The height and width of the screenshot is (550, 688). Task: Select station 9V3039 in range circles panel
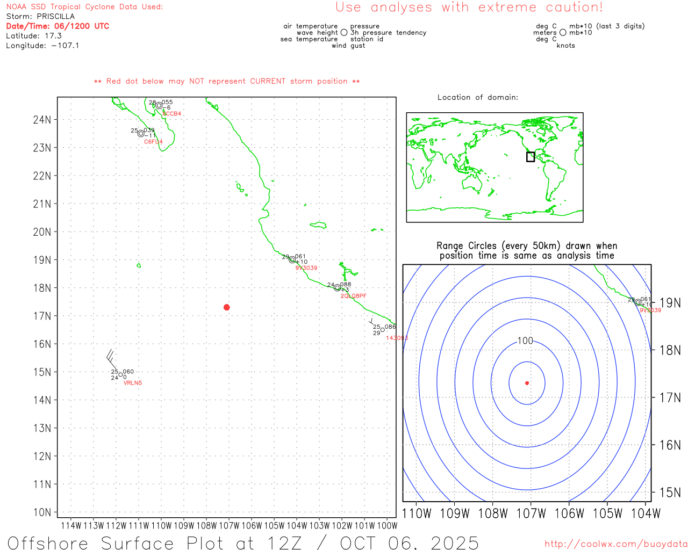pos(638,302)
